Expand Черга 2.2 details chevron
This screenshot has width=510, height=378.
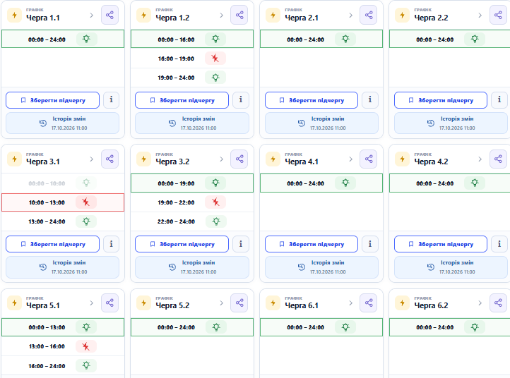pos(480,16)
